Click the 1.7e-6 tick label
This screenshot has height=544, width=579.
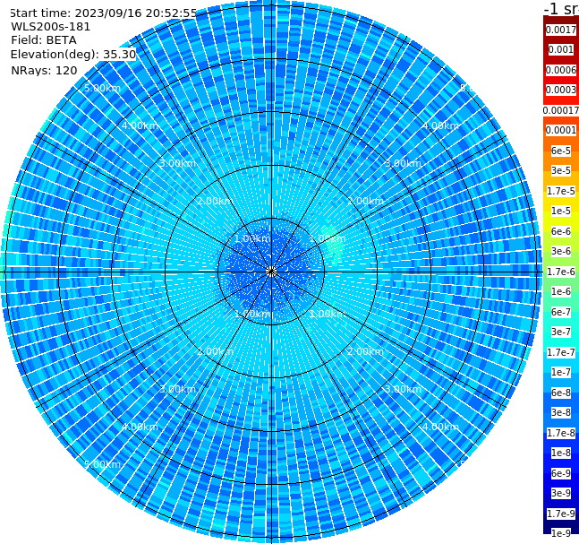pos(561,272)
